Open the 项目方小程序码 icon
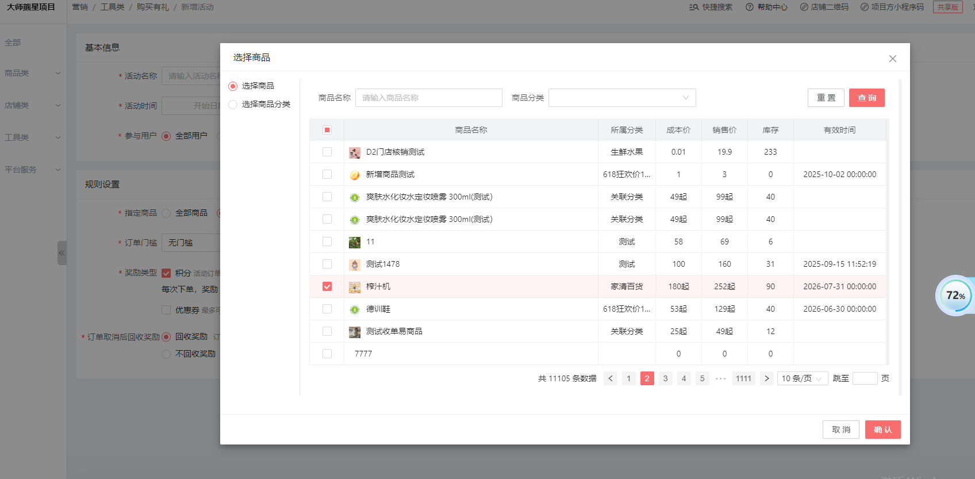Image resolution: width=975 pixels, height=479 pixels. 864,7
